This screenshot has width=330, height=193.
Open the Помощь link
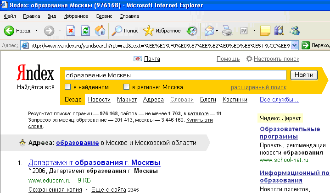pos(228,59)
